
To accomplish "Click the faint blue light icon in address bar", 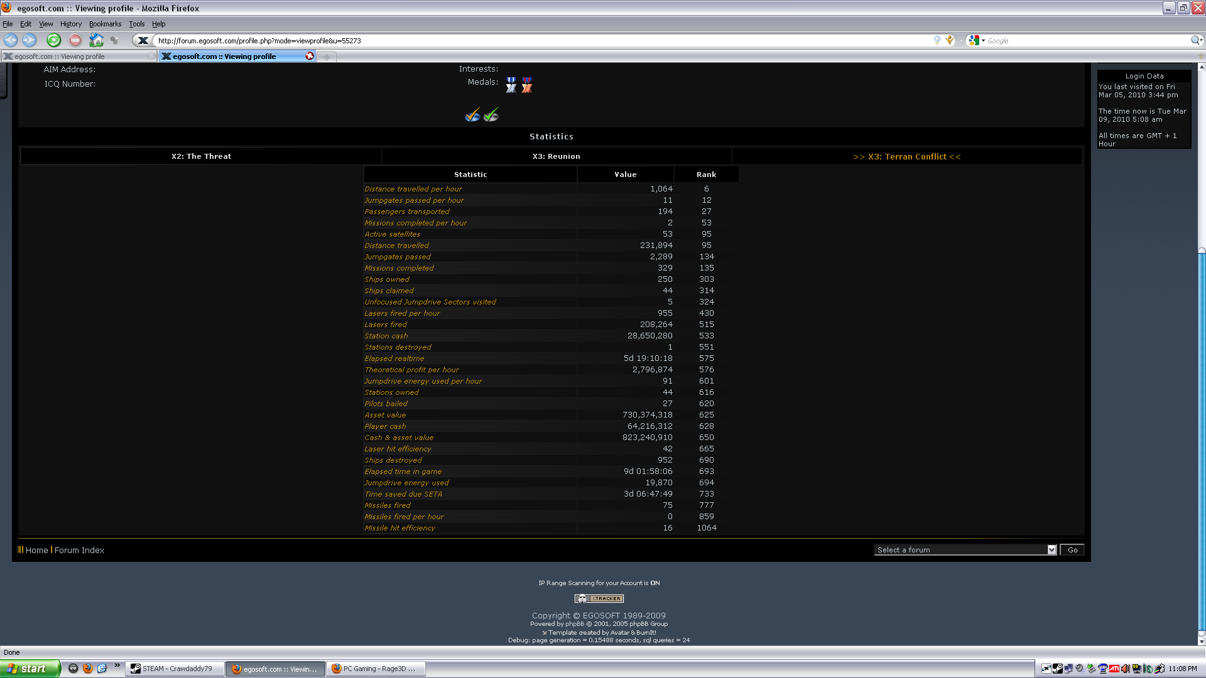I will point(937,40).
